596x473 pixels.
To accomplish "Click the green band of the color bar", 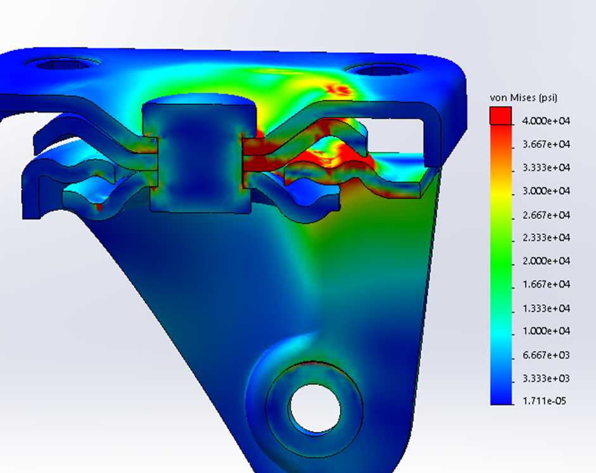I will (500, 262).
